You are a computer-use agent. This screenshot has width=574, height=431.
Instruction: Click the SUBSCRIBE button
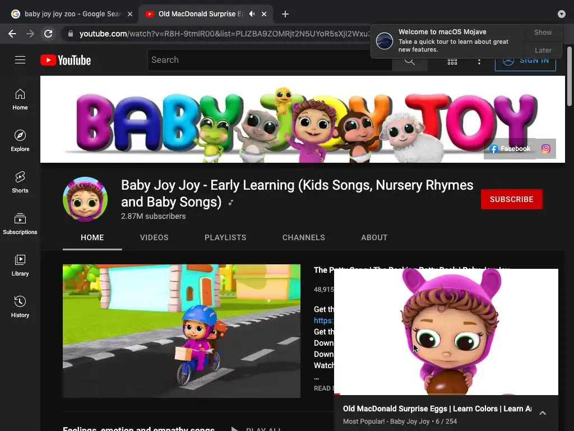pos(512,199)
